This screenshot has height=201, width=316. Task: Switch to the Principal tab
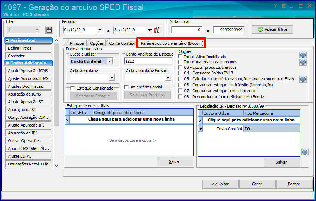point(77,43)
